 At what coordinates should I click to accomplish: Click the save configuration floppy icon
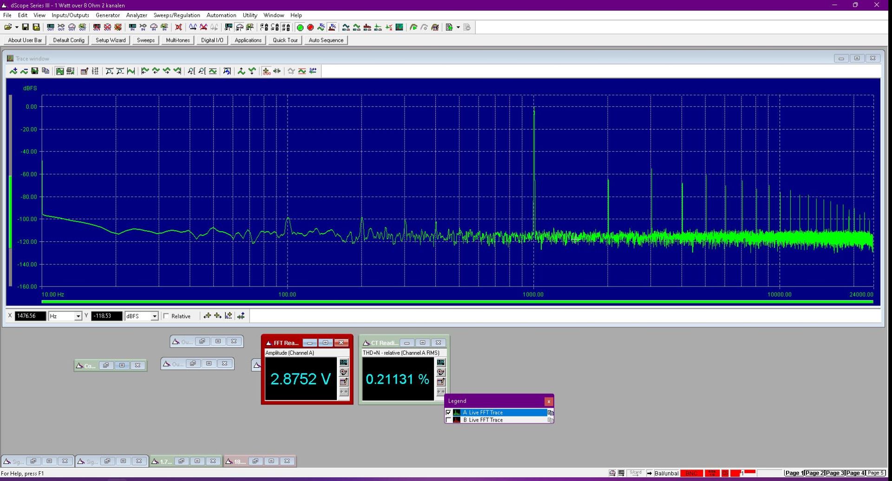pos(26,27)
